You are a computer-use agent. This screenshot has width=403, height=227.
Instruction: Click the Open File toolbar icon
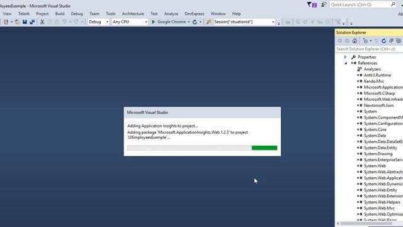pos(17,22)
